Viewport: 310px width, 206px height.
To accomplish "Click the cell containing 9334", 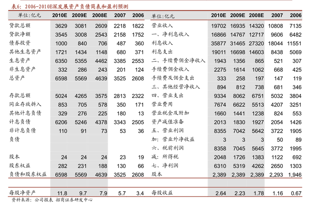I will point(220,96).
